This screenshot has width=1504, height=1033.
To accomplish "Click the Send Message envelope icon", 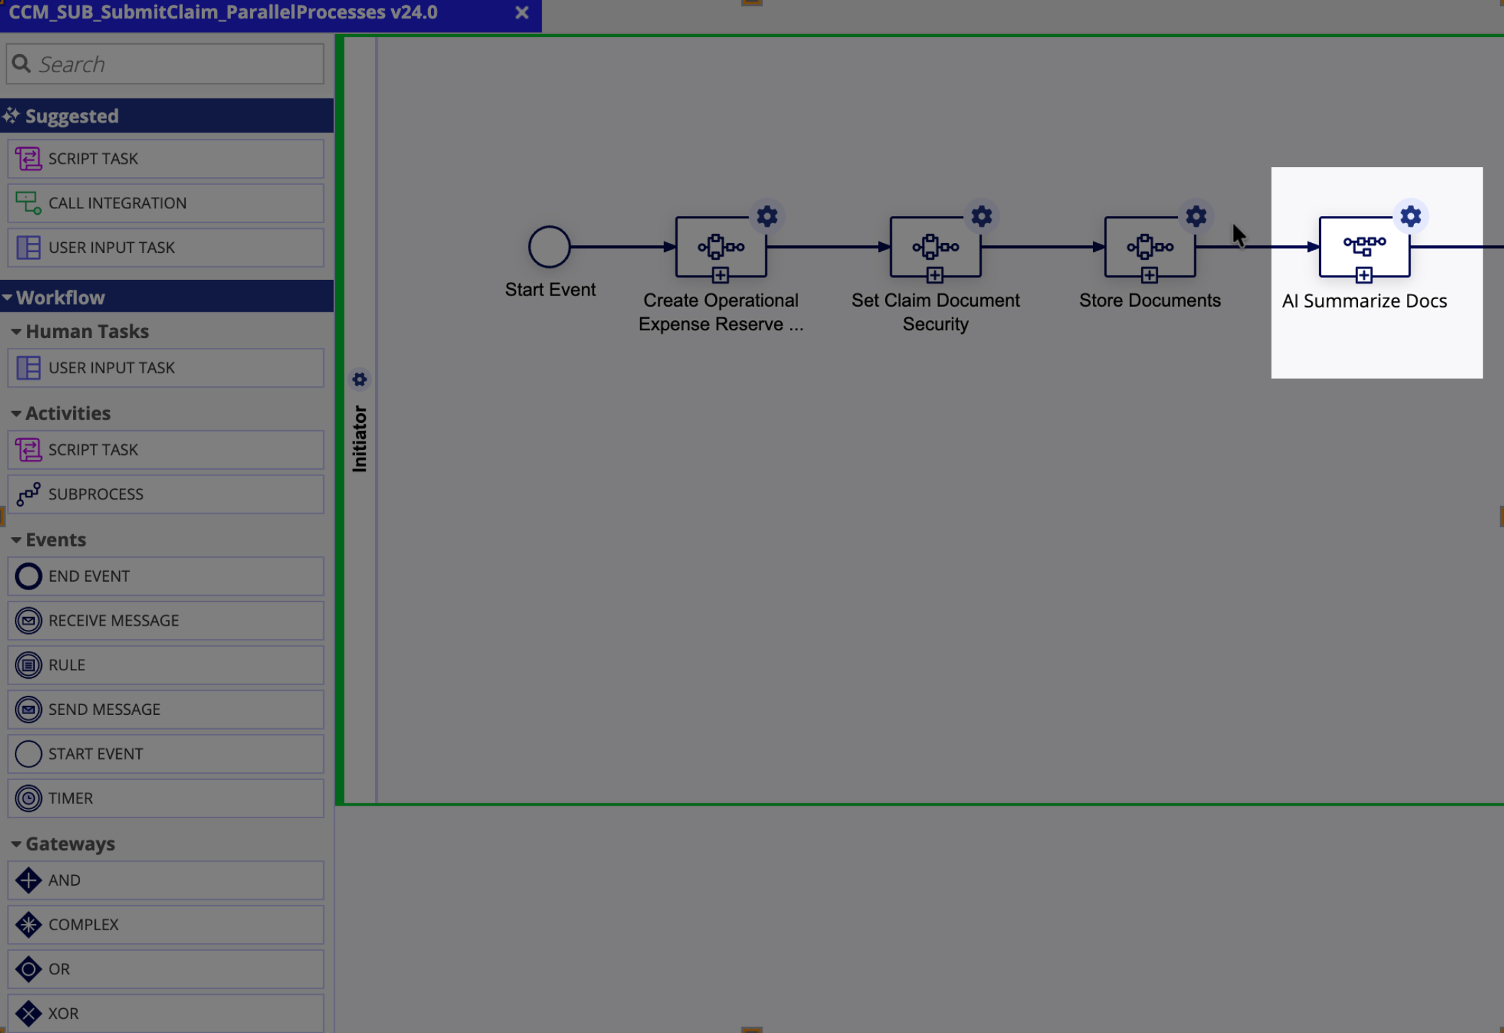I will [x=28, y=709].
